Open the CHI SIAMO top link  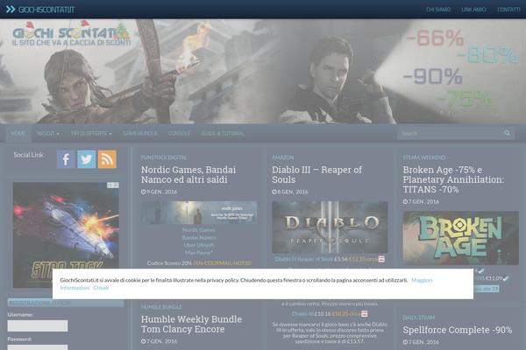(438, 10)
